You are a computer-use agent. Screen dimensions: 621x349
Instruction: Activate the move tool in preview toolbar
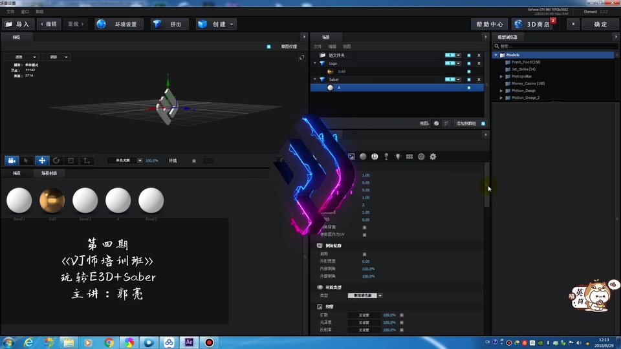click(41, 160)
